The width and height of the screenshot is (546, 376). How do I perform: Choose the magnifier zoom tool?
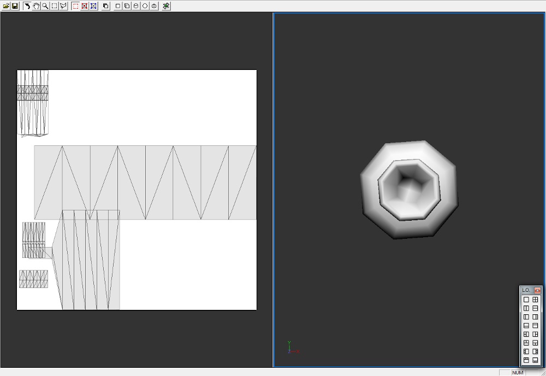[x=45, y=6]
